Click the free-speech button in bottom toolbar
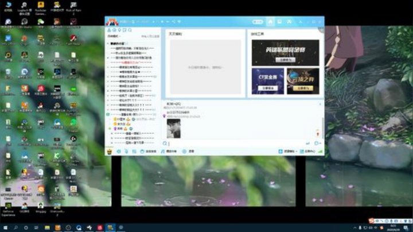This screenshot has height=232, width=413. [x=149, y=152]
